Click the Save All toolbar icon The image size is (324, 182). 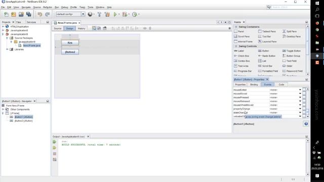[28, 14]
